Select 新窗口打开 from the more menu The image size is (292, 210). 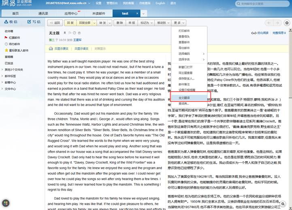tap(189, 67)
